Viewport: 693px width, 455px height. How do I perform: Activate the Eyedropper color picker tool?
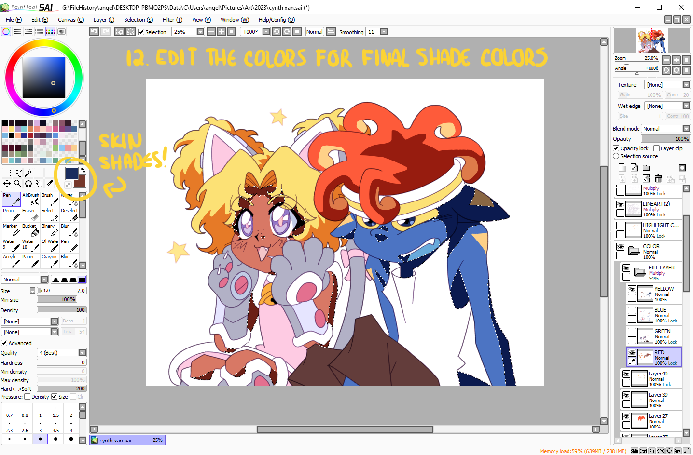tap(49, 184)
